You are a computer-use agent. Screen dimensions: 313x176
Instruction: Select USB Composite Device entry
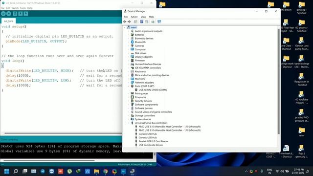pyautogui.click(x=151, y=145)
